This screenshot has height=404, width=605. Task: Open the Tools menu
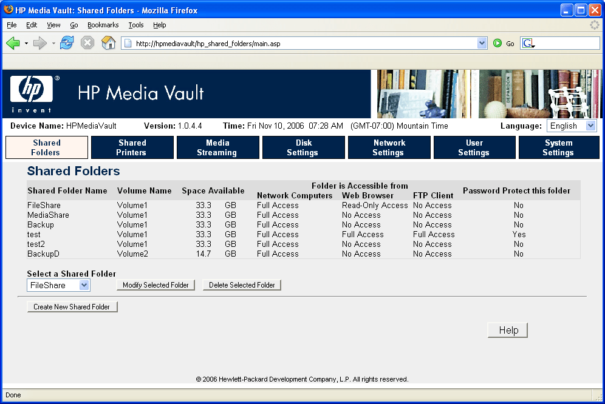(135, 25)
